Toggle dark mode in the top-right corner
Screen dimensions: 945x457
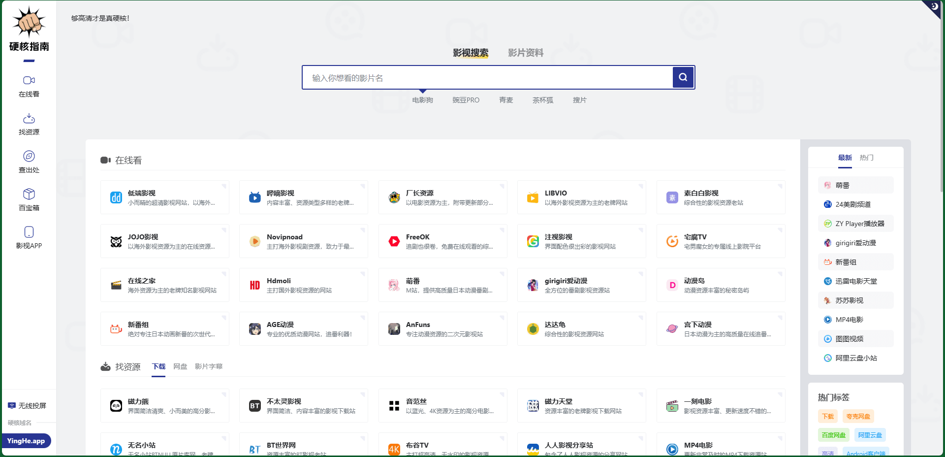(x=934, y=7)
